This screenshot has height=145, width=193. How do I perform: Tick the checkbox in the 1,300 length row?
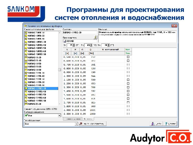pyautogui.click(x=128, y=87)
